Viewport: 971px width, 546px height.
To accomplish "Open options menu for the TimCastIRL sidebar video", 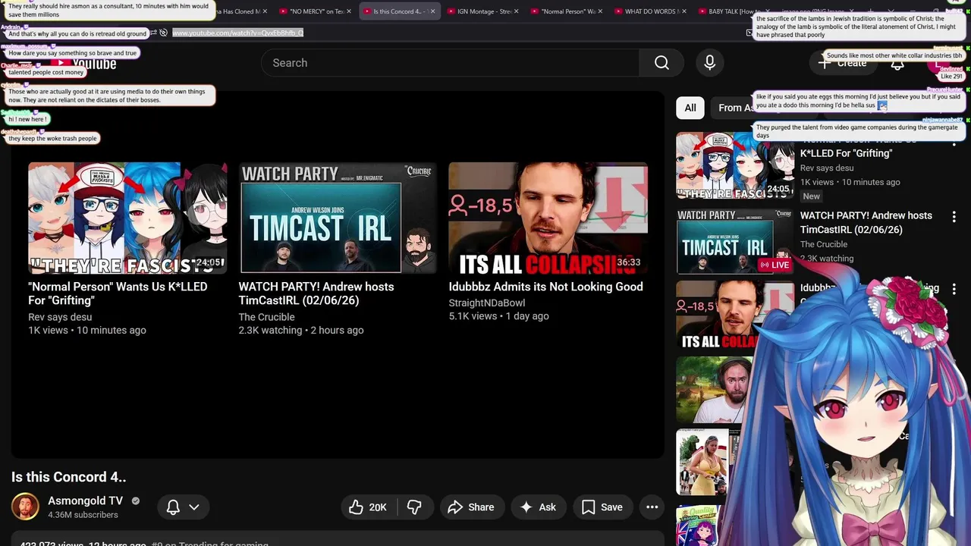I will 954,216.
